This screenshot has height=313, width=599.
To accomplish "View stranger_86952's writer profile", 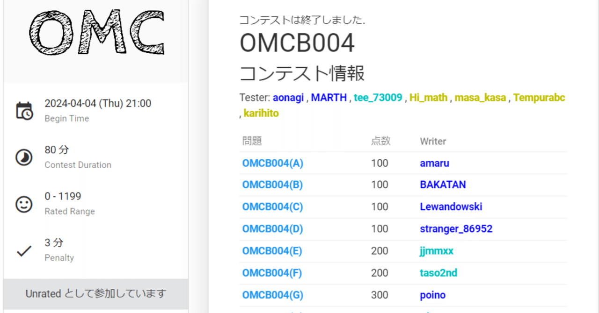I will point(456,228).
